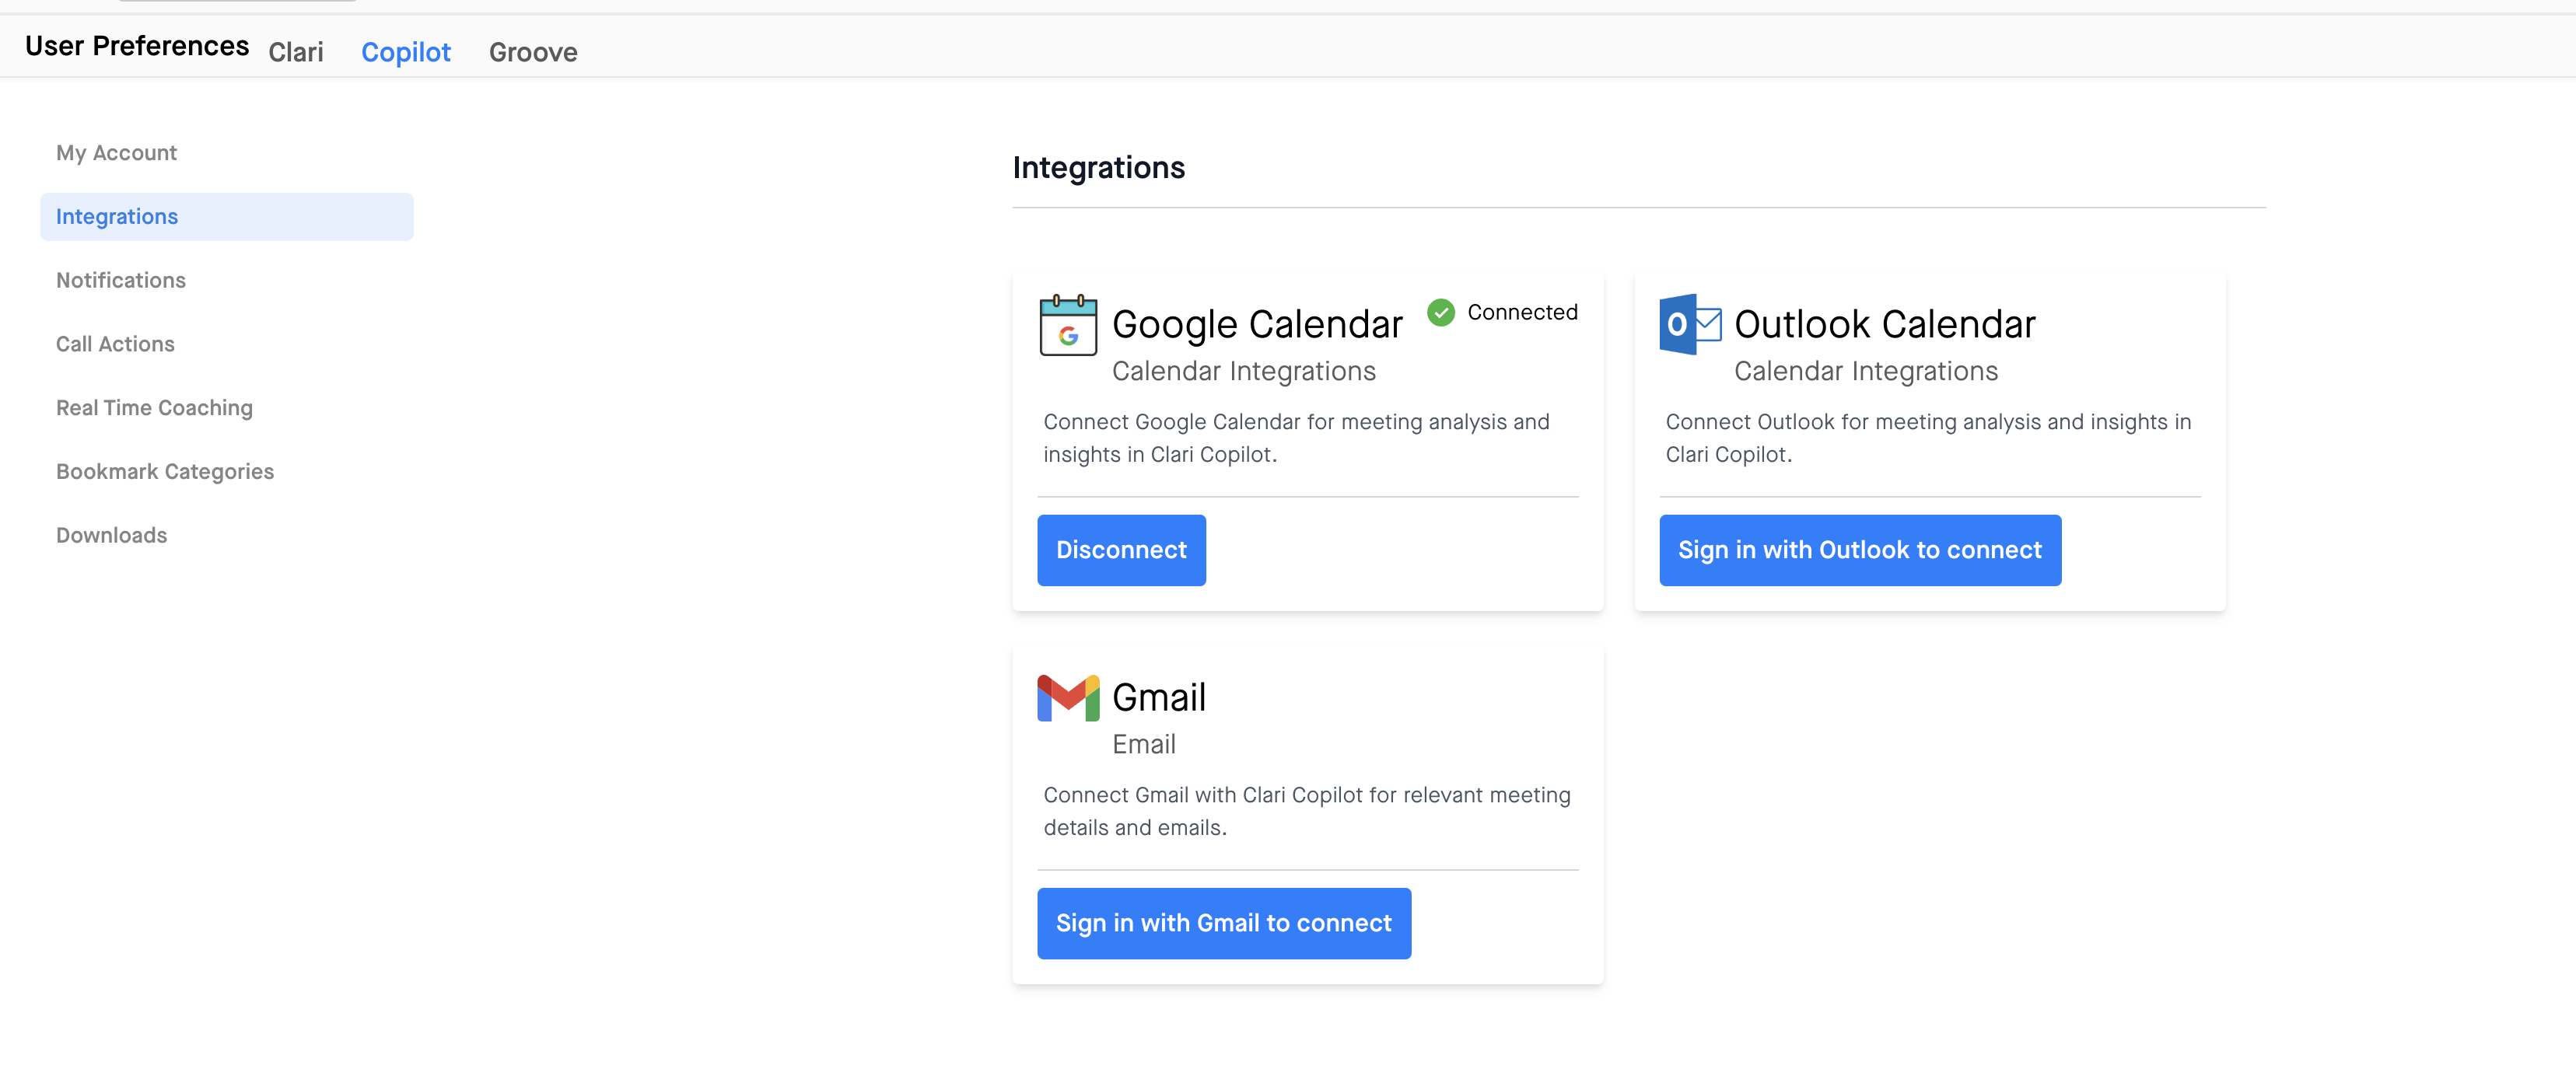
Task: Click the Google Calendar title text
Action: click(x=1257, y=325)
